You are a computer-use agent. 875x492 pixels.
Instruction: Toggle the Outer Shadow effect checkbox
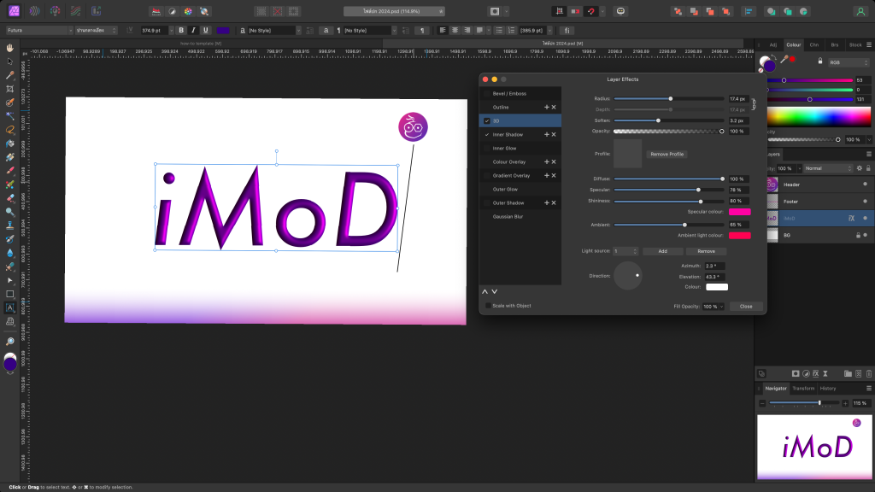[487, 202]
